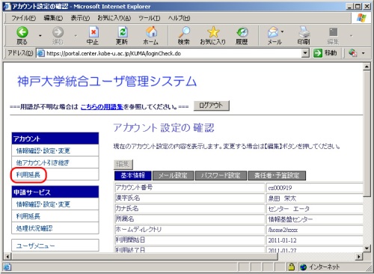Click 利用延長 under アカウント
Image resolution: width=374 pixels, height=274 pixels.
pos(28,174)
